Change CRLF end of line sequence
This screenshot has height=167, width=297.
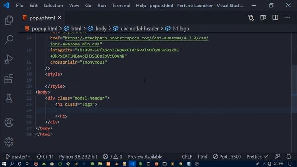click(187, 157)
